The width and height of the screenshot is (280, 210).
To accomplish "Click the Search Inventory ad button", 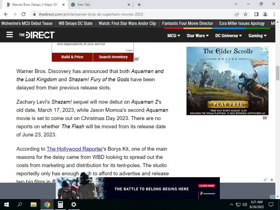I will (113, 57).
